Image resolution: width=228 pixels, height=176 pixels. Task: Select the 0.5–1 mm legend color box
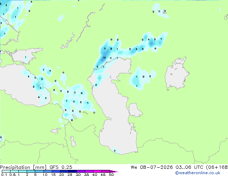[x=14, y=171]
